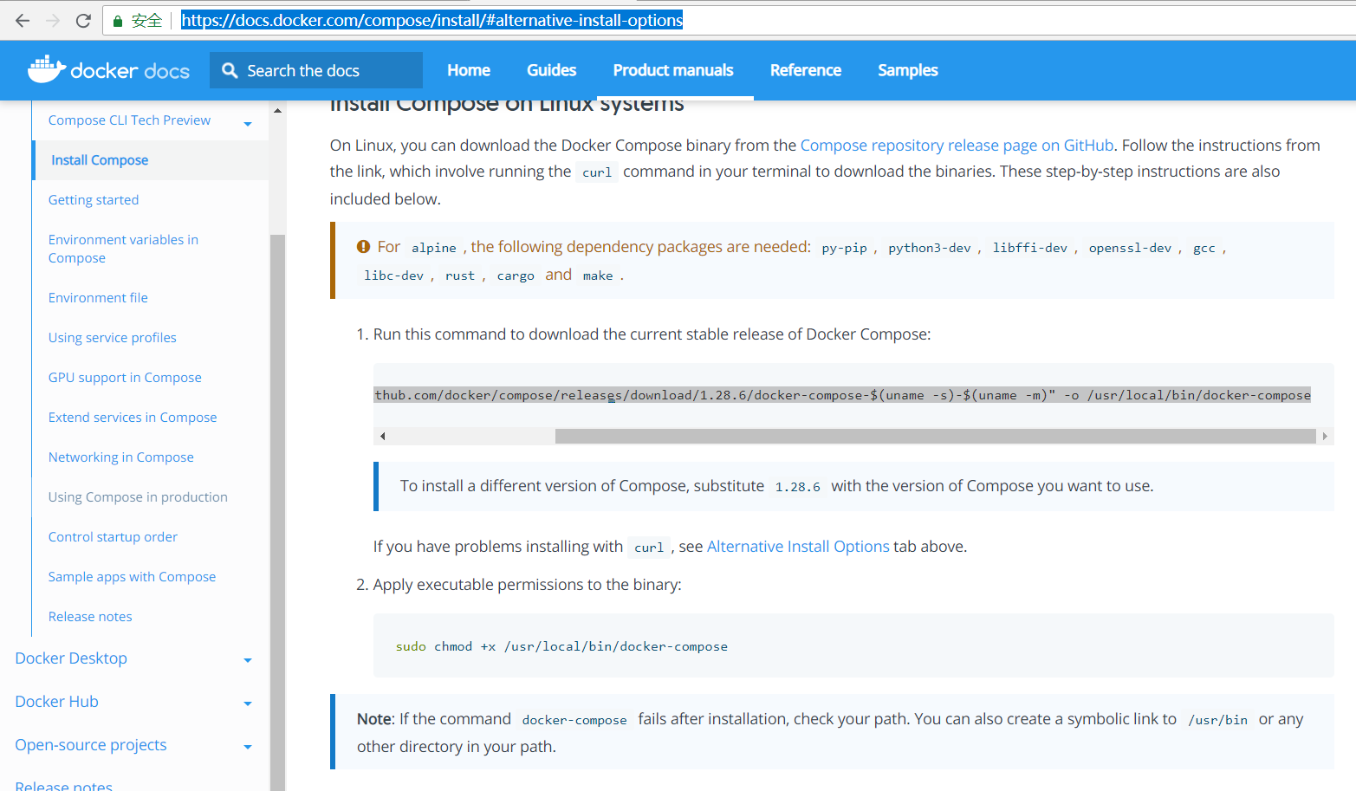Open Environment file sidebar link

(x=98, y=298)
